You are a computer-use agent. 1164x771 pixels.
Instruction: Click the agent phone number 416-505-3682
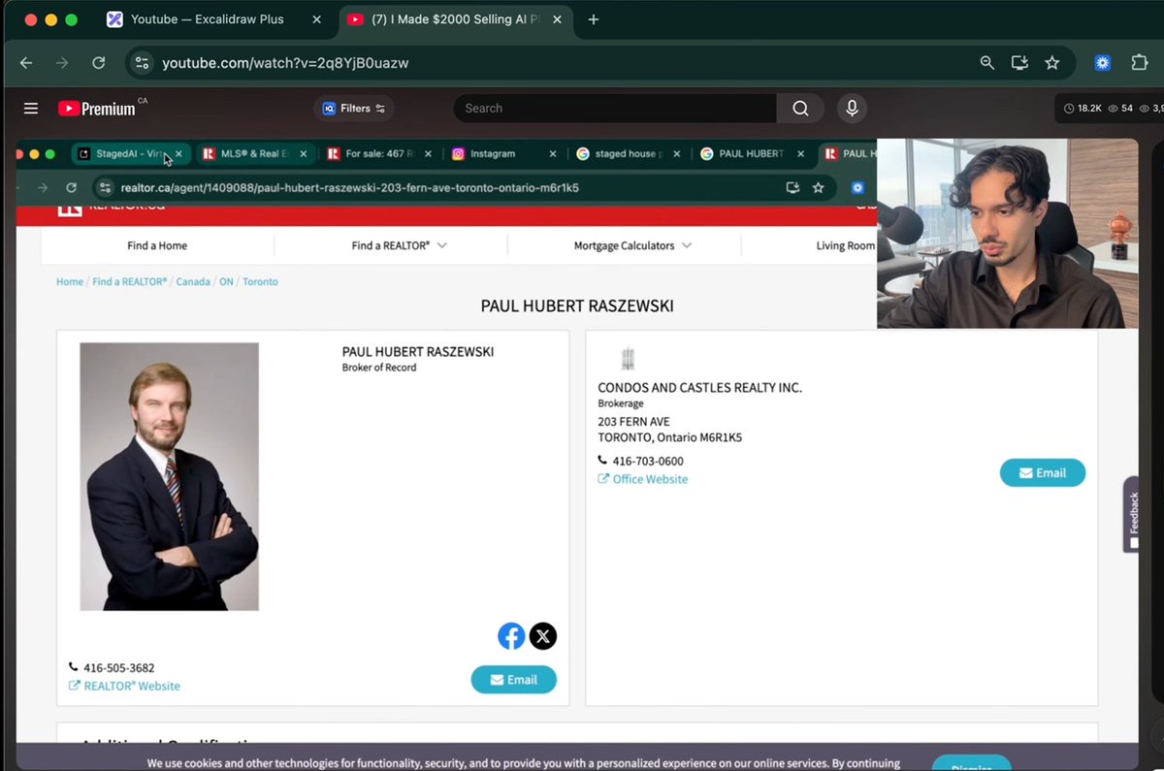pyautogui.click(x=118, y=668)
